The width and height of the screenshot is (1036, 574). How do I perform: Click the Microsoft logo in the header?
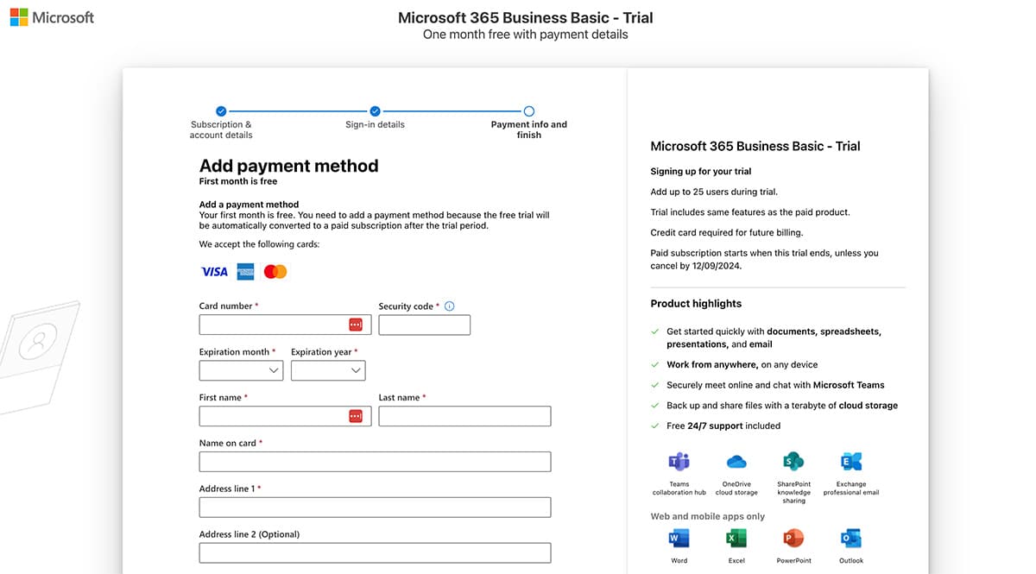point(51,16)
